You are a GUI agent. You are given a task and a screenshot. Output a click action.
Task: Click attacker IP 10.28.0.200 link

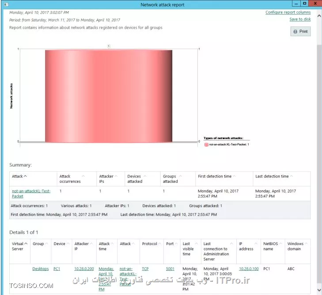[x=84, y=269]
